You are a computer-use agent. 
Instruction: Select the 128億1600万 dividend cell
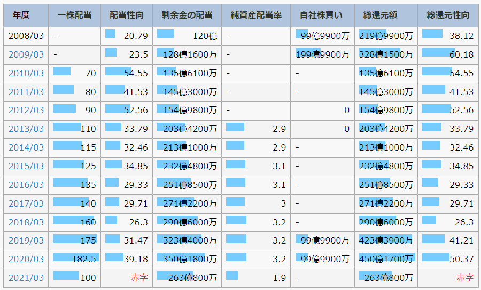(187, 54)
